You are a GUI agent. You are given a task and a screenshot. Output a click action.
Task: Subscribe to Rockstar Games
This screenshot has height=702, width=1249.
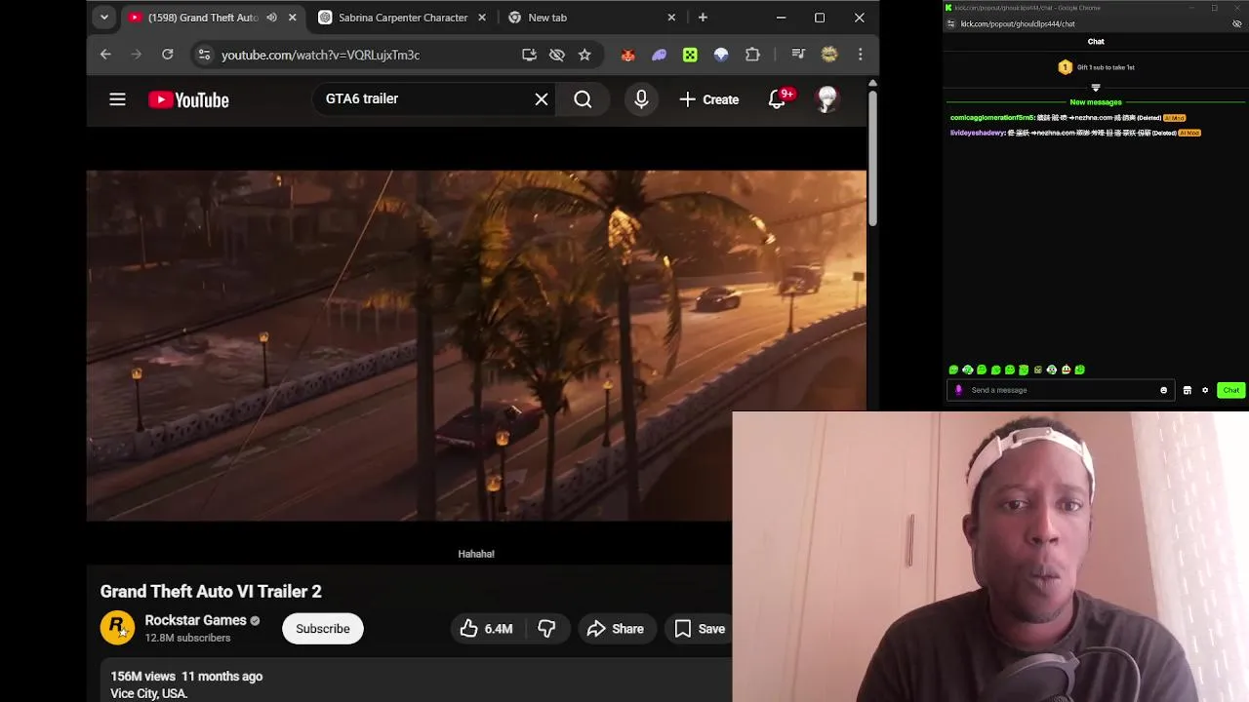(x=323, y=629)
